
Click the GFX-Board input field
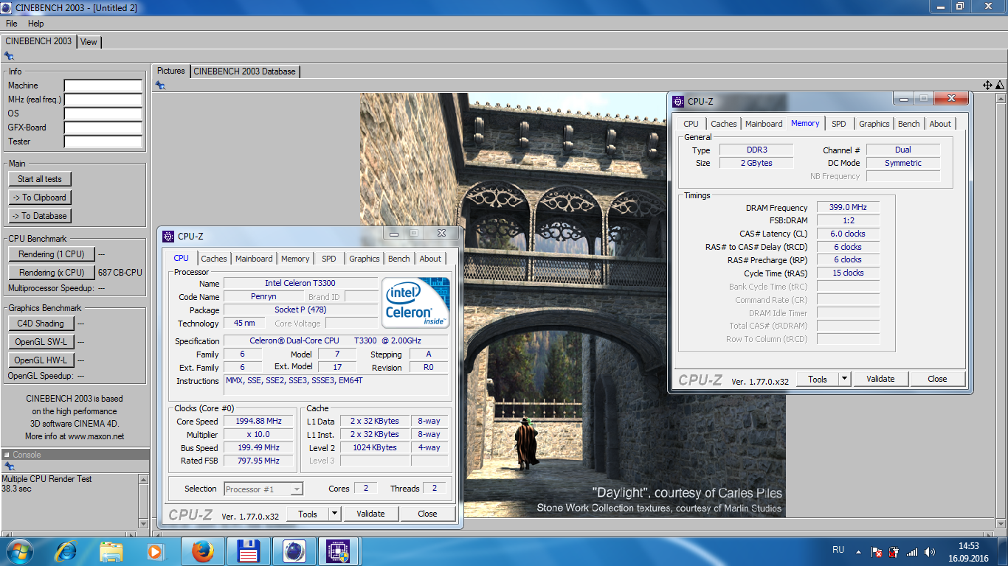pos(103,128)
